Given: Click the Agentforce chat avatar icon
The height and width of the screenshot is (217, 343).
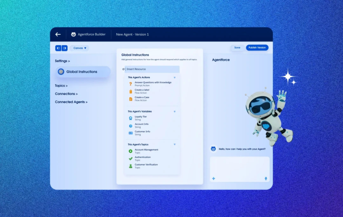Looking at the screenshot, I should click(x=213, y=149).
